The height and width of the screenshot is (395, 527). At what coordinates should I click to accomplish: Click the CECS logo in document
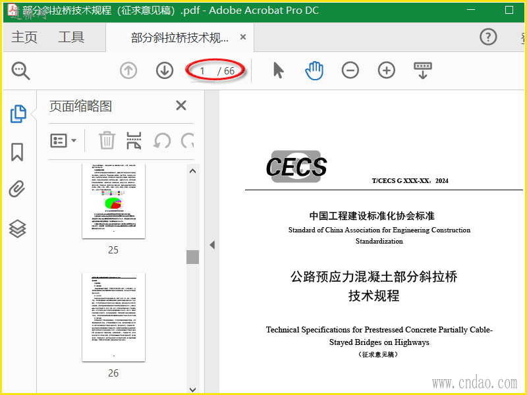coord(296,167)
